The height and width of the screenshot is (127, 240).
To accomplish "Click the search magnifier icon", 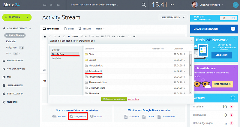I will click(x=144, y=5).
